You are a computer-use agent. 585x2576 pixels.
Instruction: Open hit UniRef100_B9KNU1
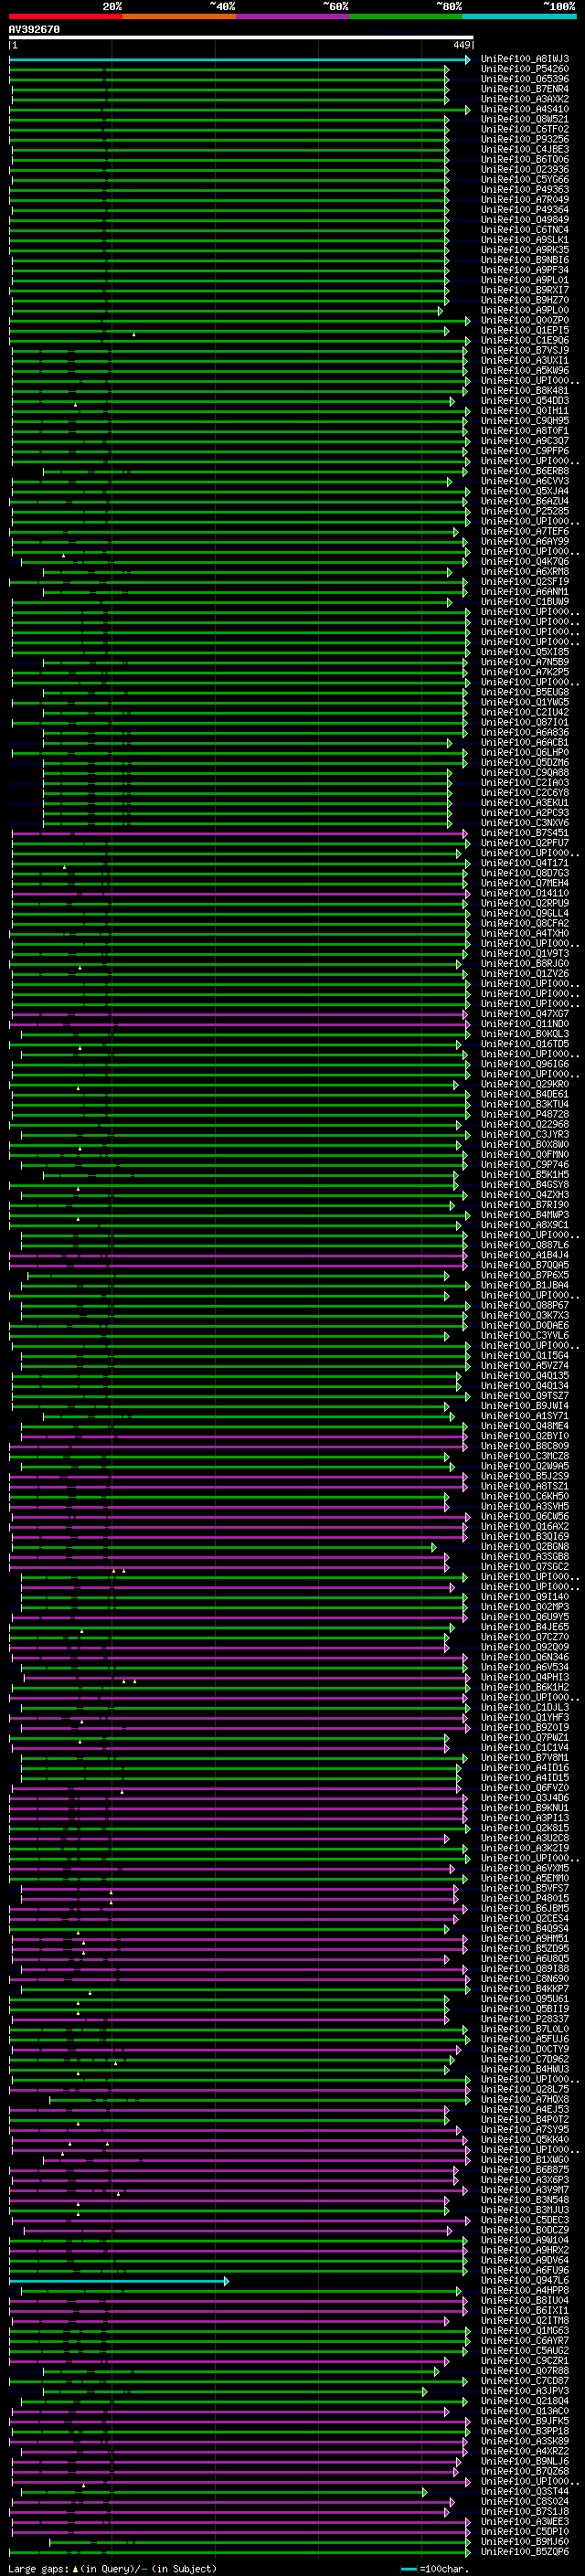524,1807
